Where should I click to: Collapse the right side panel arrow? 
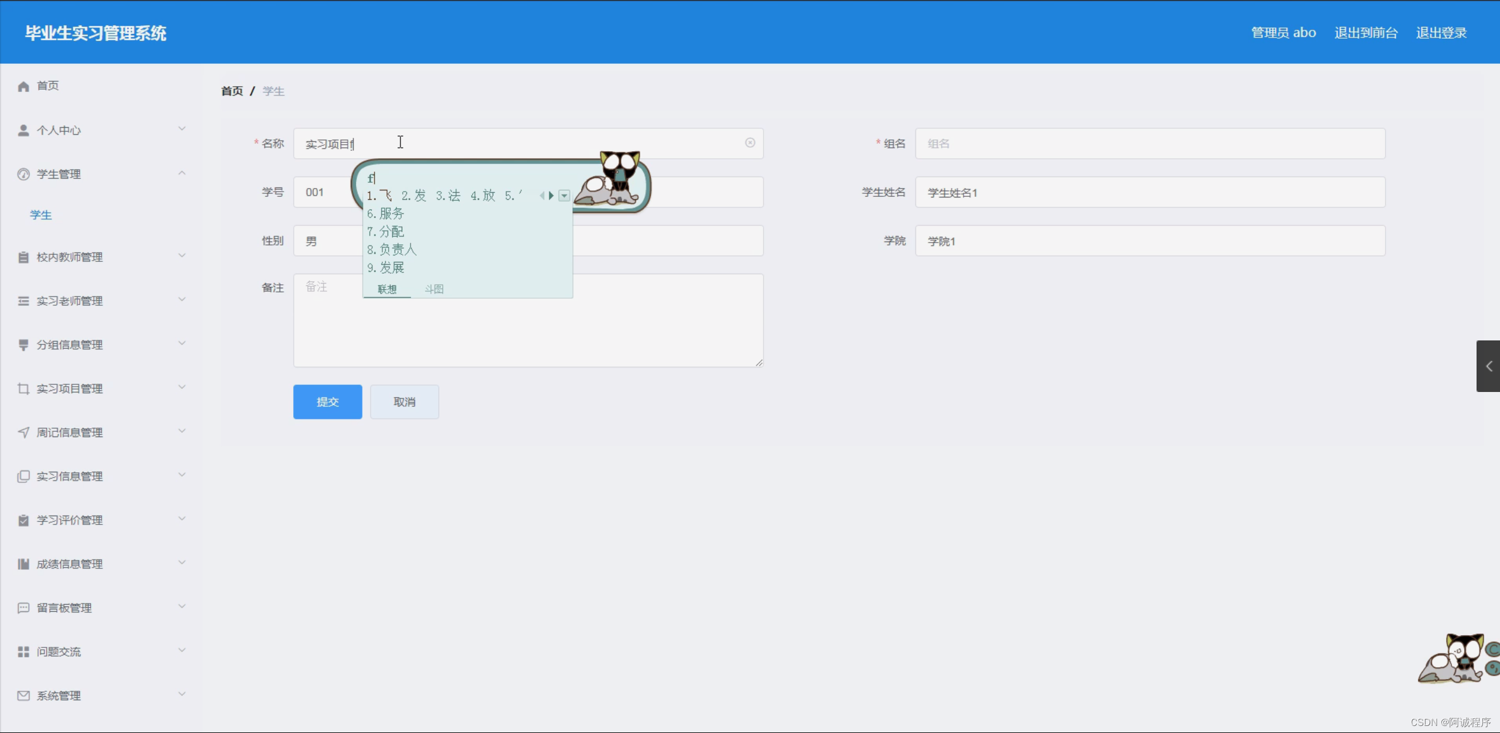pyautogui.click(x=1490, y=366)
